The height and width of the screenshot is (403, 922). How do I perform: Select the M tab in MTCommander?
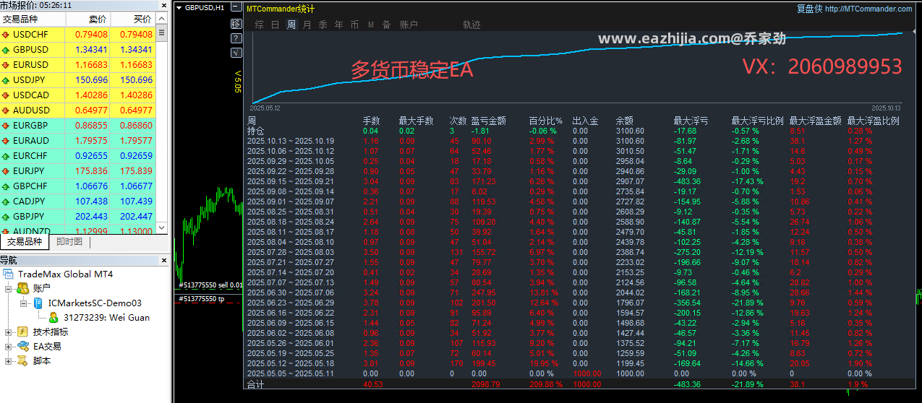(x=371, y=25)
